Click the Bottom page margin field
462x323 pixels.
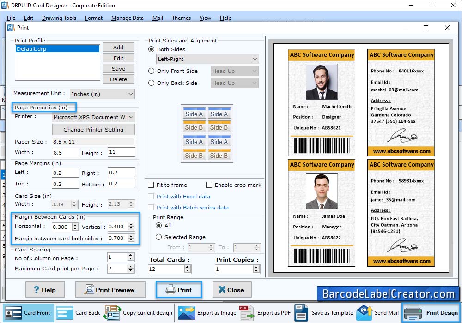[122, 184]
